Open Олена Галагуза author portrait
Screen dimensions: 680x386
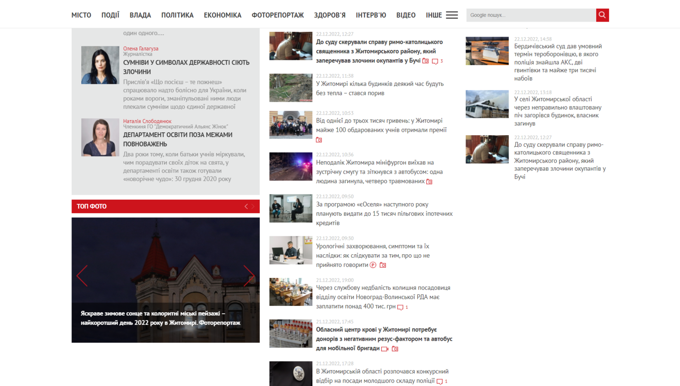(x=100, y=65)
